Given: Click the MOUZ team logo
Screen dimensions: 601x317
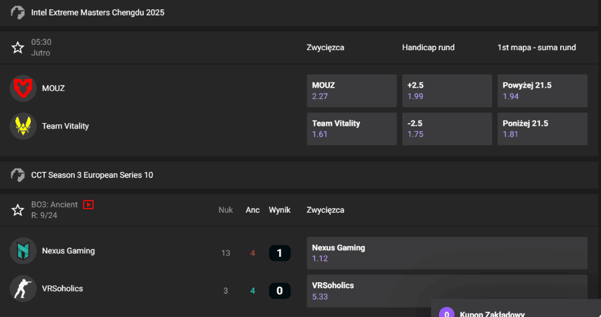Looking at the screenshot, I should (x=23, y=88).
